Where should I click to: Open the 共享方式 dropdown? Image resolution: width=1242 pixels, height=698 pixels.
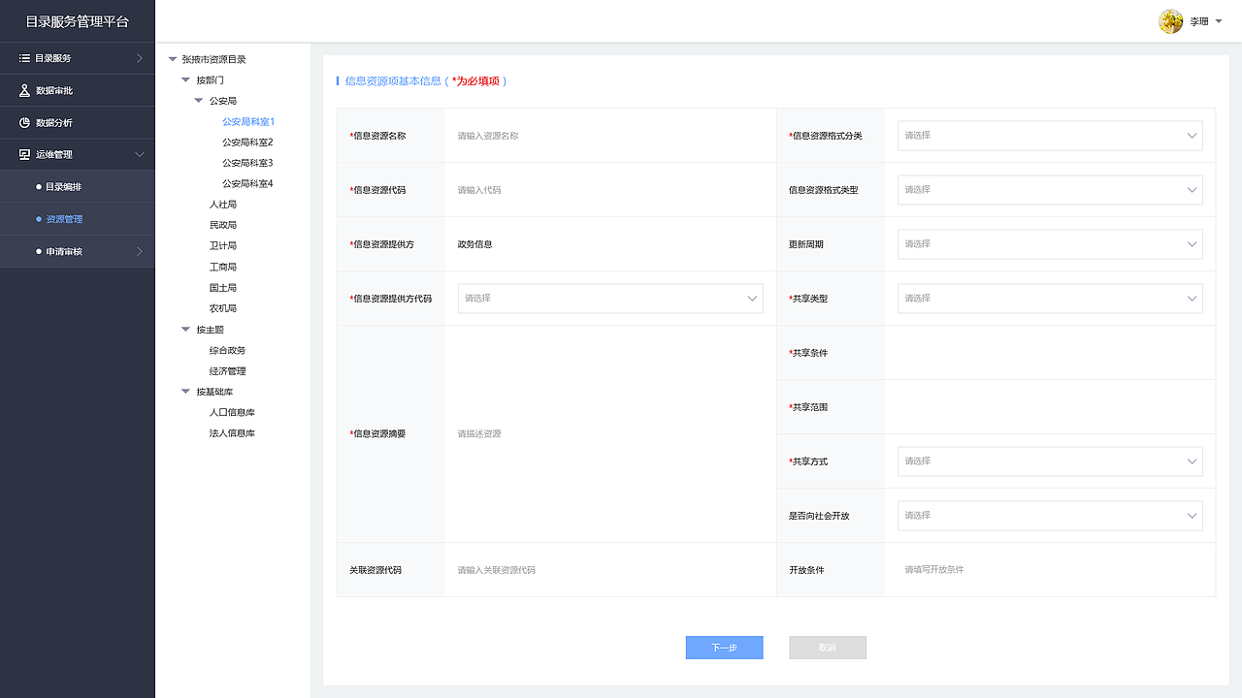1050,461
